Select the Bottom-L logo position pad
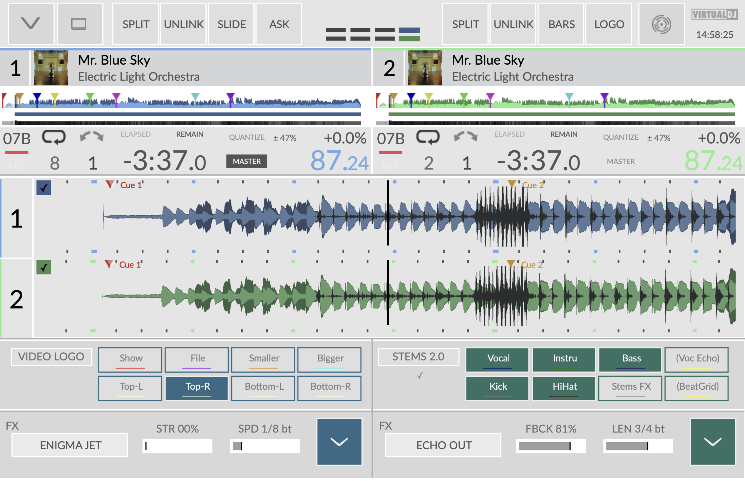745x481 pixels. (x=263, y=388)
